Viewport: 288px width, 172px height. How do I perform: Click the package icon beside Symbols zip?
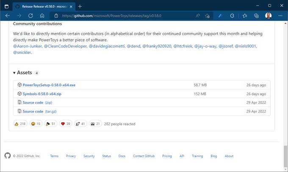[19, 94]
